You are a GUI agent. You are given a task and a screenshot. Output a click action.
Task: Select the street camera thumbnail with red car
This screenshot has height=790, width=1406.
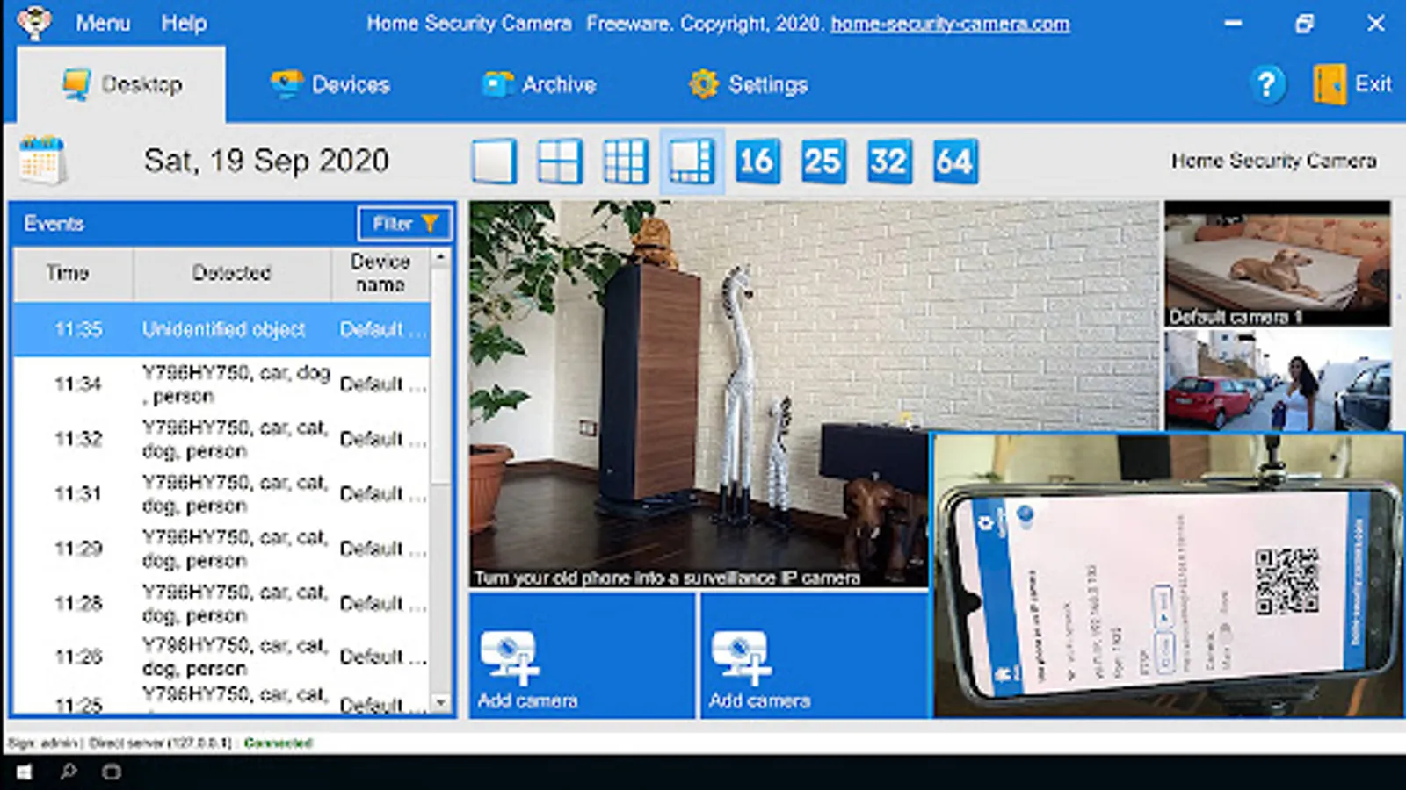[1278, 380]
